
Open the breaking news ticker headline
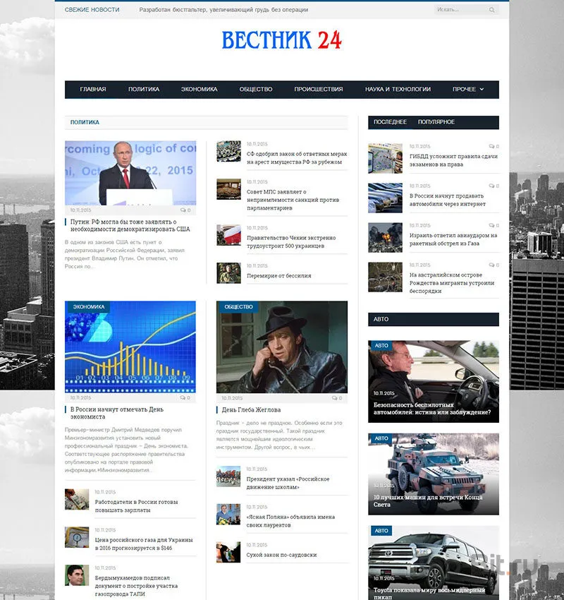point(223,10)
